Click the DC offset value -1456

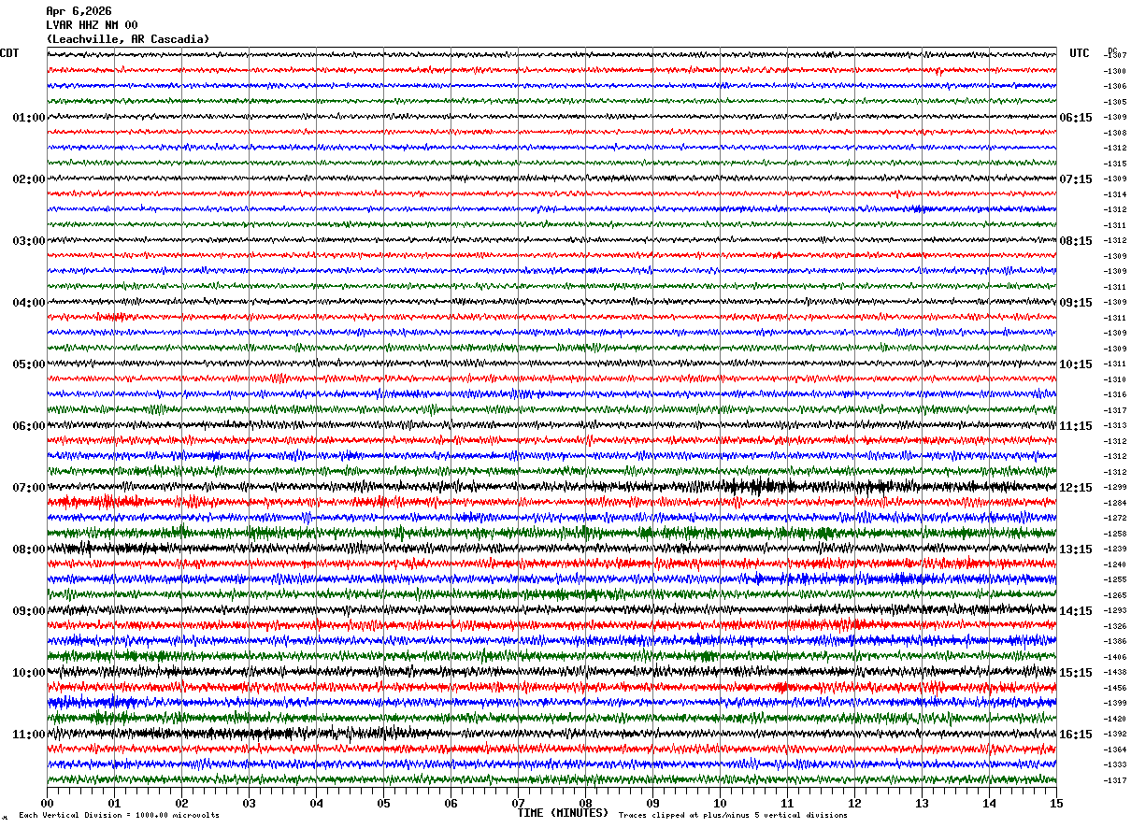1115,688
